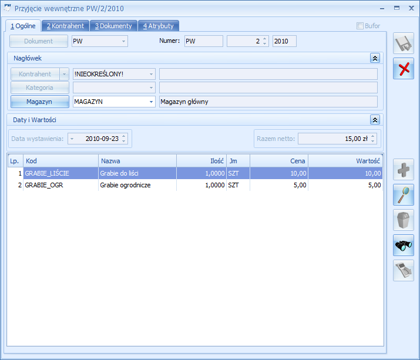This screenshot has height=360, width=420.
Task: Click the Magazyn button
Action: (x=39, y=102)
